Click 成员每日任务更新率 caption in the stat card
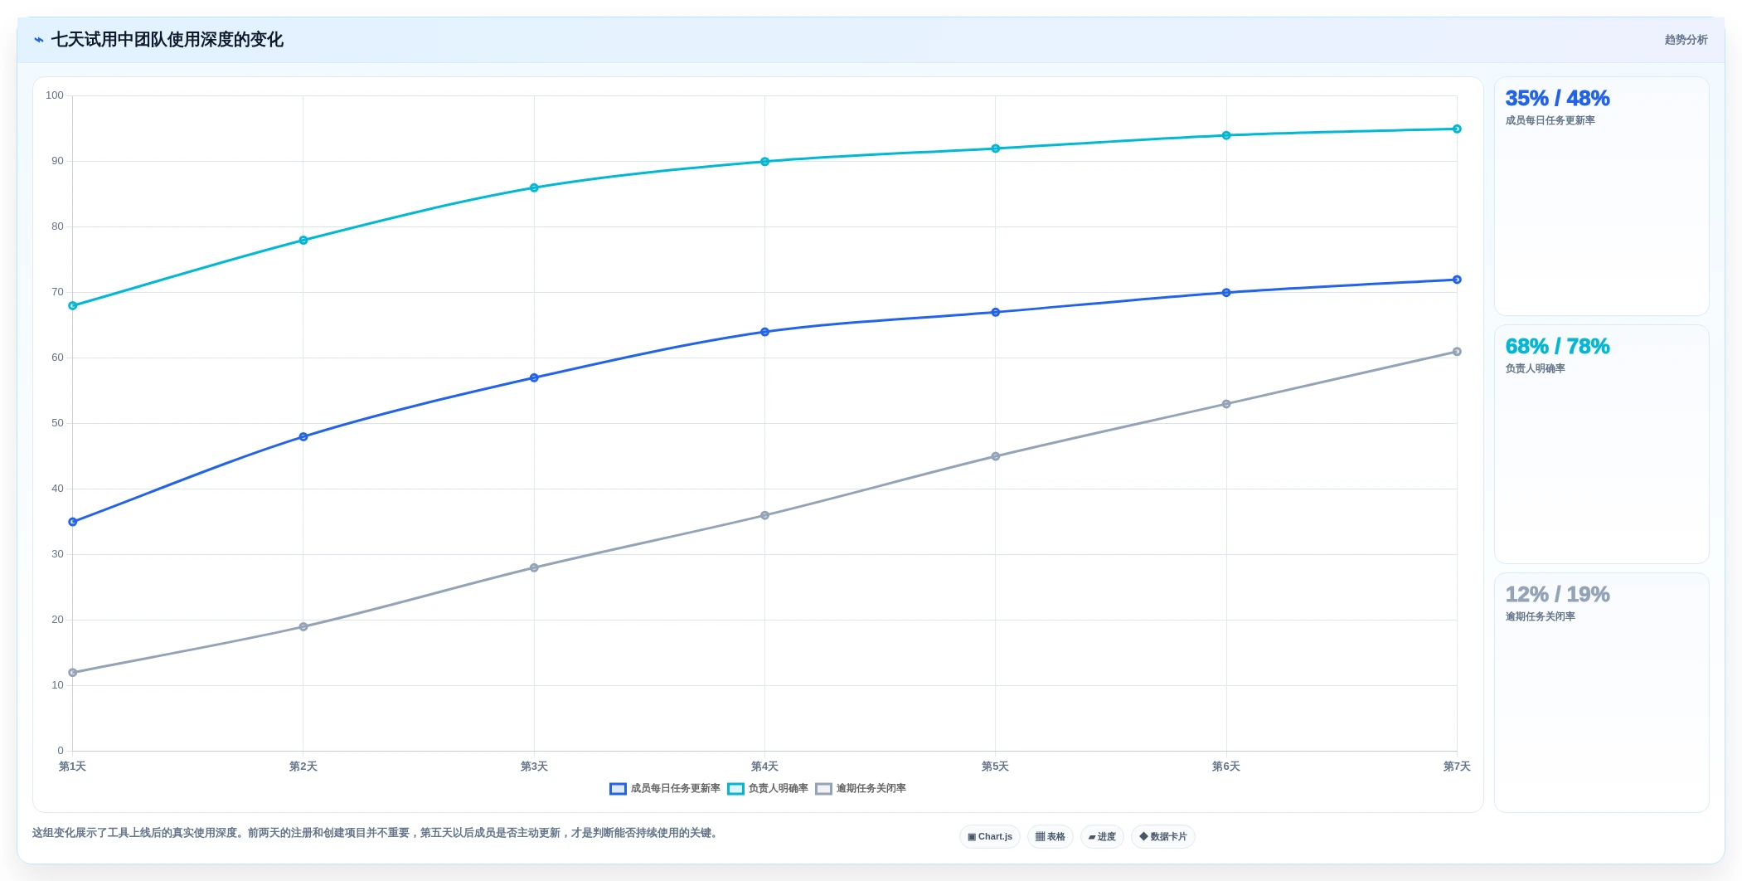Viewport: 1742px width, 881px height. tap(1550, 121)
